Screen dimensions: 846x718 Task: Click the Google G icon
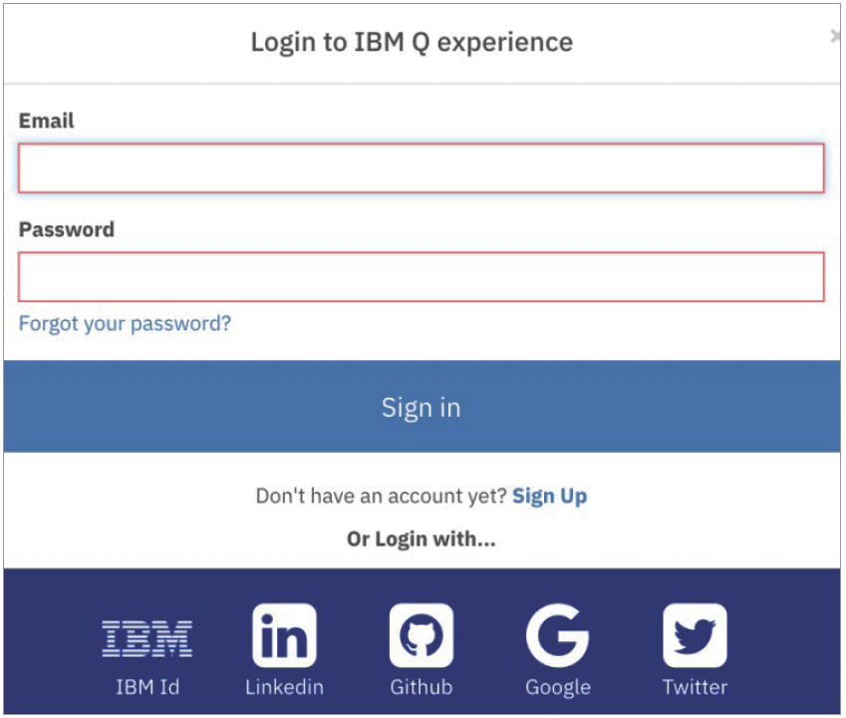pyautogui.click(x=558, y=635)
